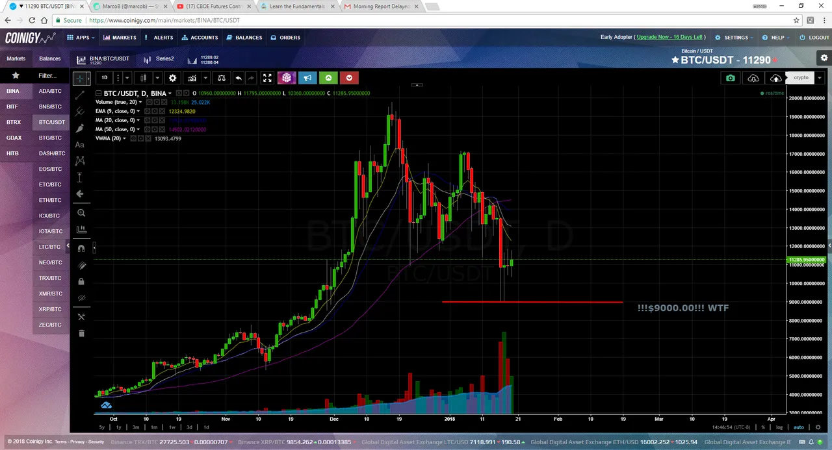Open the MARKETS menu
The width and height of the screenshot is (832, 450).
coord(120,38)
